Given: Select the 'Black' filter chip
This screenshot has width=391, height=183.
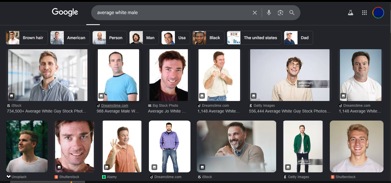Looking at the screenshot, I should (x=208, y=38).
